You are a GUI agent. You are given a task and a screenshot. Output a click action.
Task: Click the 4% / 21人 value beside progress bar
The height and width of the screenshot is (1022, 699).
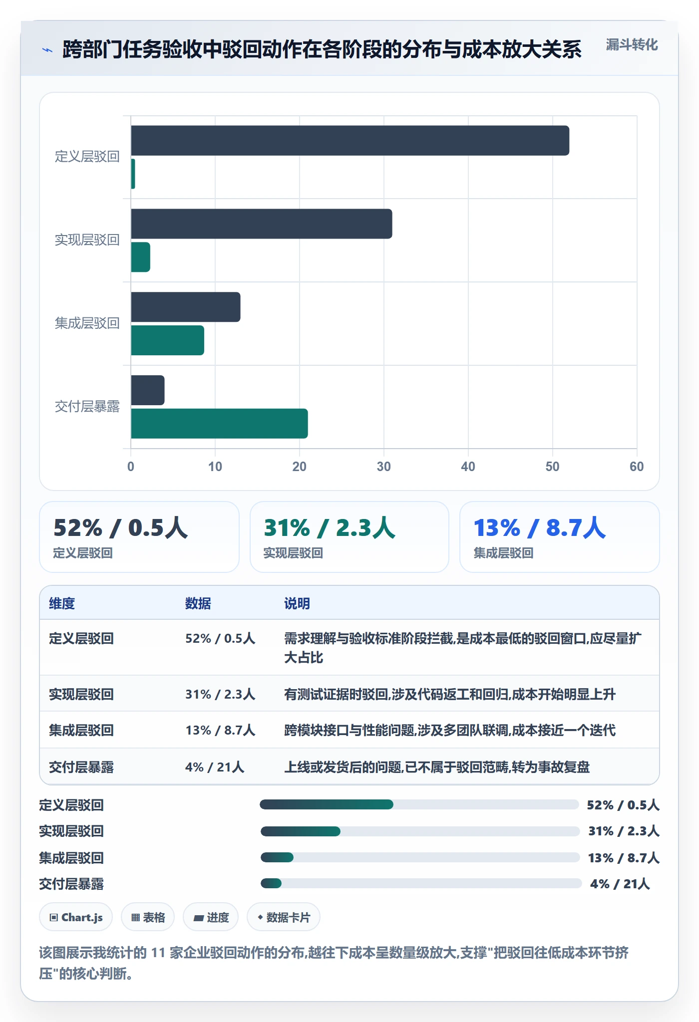[x=620, y=884]
